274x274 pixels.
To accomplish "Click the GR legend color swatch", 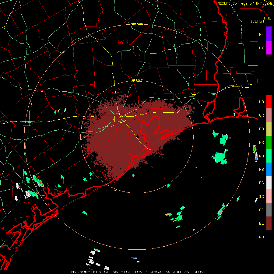I will 269,115.
